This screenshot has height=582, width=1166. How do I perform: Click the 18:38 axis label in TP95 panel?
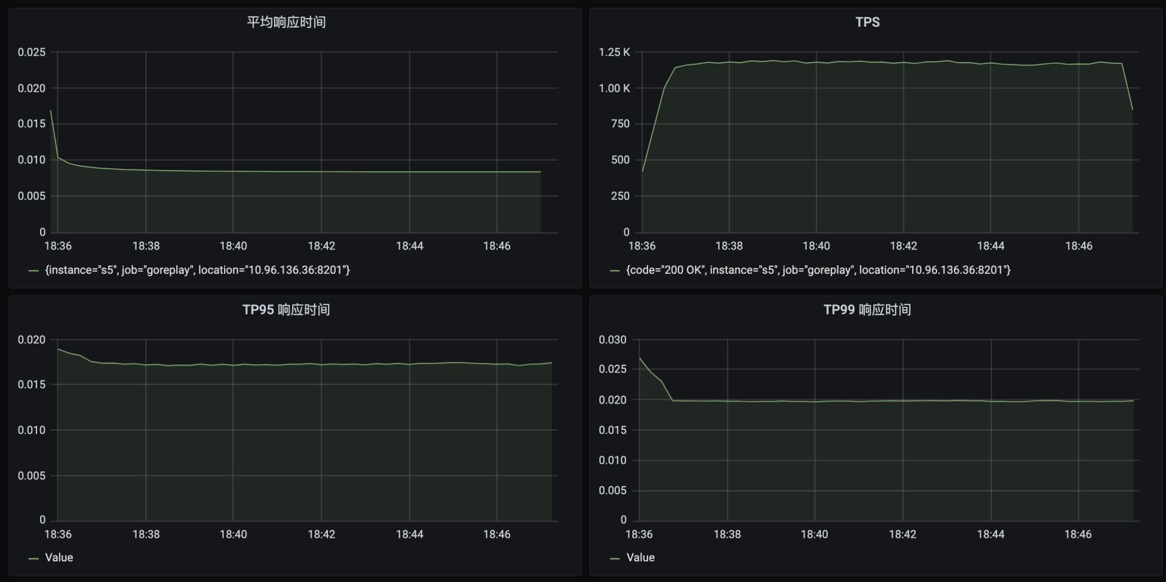pos(146,535)
